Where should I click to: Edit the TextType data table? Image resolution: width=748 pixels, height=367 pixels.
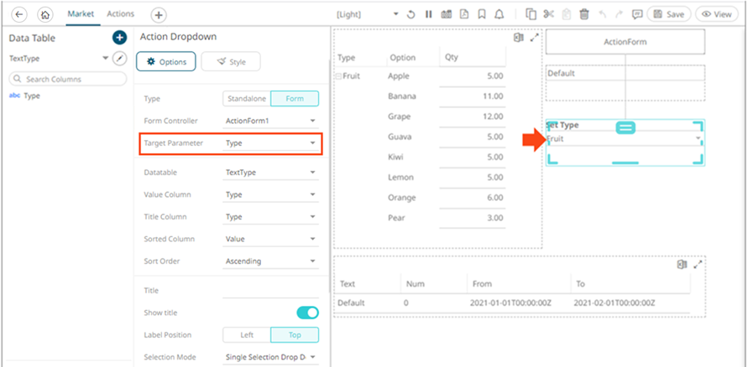[x=120, y=59]
